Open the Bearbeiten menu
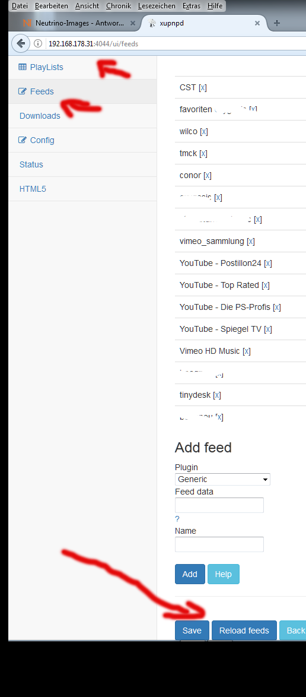The height and width of the screenshot is (697, 306). [52, 6]
